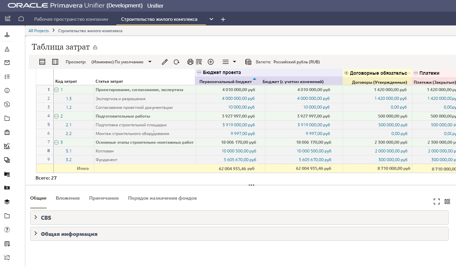Click the rows view icon in toolbar
Viewport: 456px width, 268px height.
[42, 62]
